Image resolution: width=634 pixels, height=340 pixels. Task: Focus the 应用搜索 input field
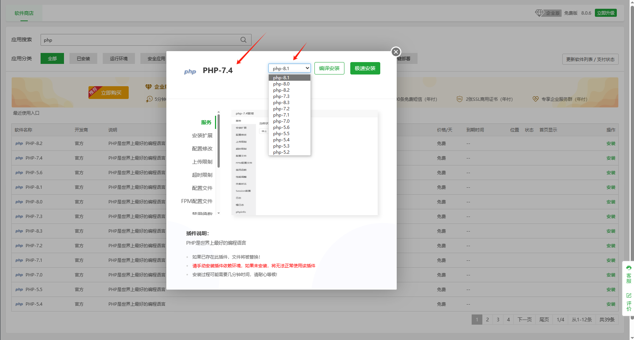pyautogui.click(x=146, y=40)
